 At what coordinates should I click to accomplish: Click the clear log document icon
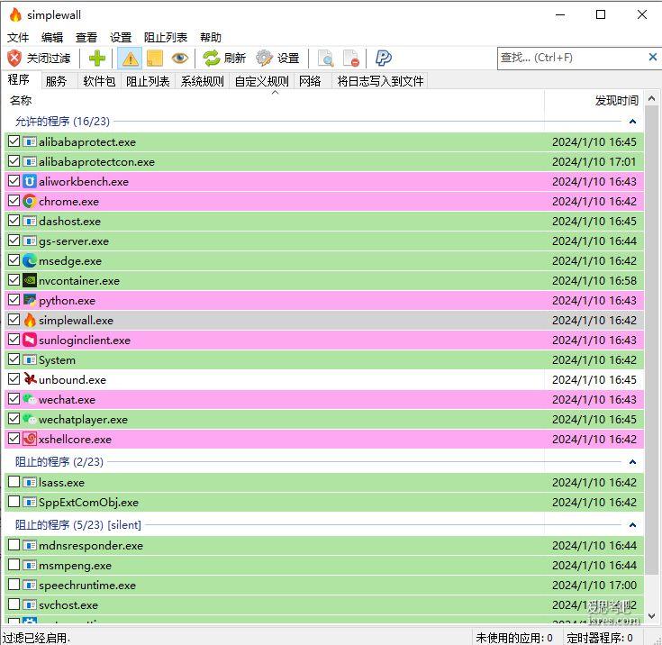click(x=350, y=59)
